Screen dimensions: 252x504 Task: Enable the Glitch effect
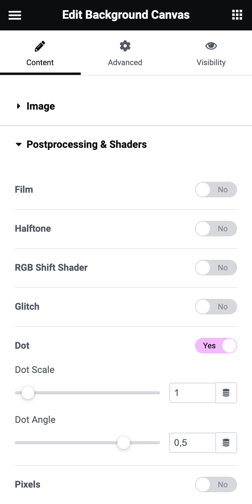[216, 307]
